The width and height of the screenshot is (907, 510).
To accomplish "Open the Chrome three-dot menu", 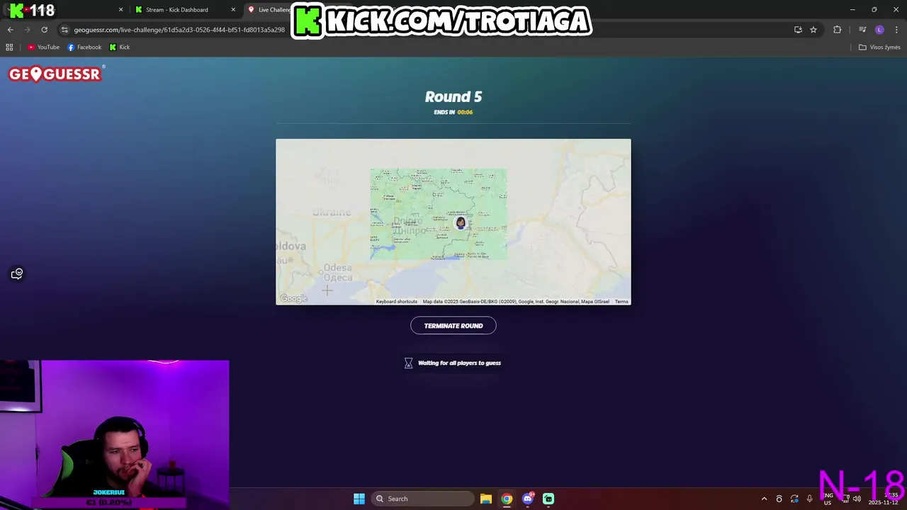I will (x=897, y=30).
